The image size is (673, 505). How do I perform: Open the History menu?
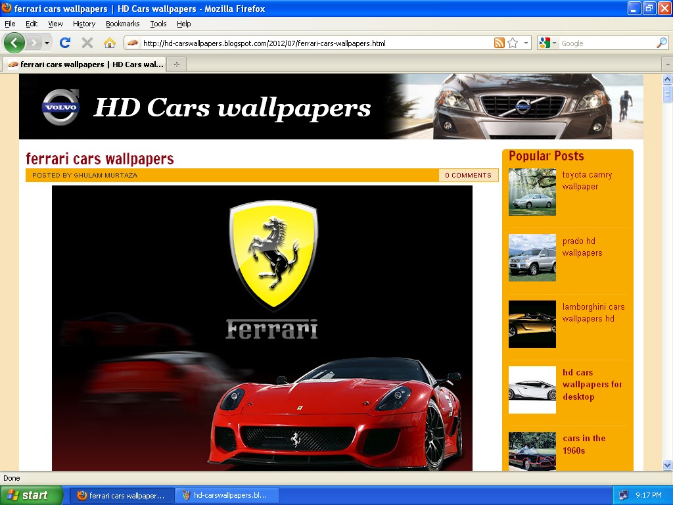click(84, 24)
